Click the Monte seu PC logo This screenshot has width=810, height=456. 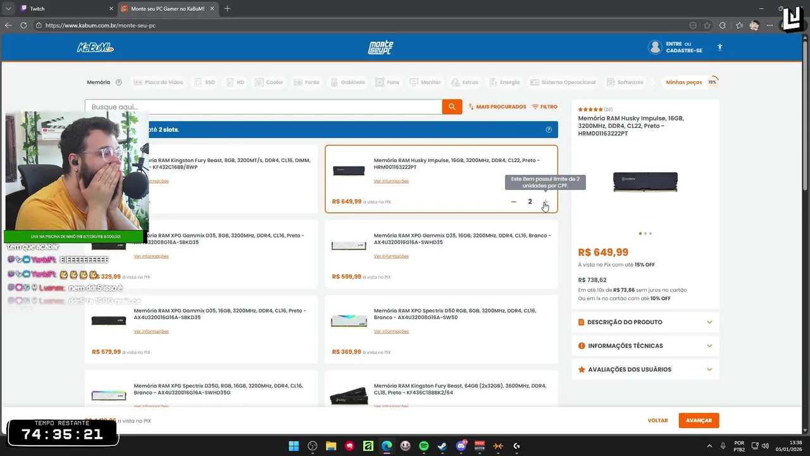click(381, 47)
